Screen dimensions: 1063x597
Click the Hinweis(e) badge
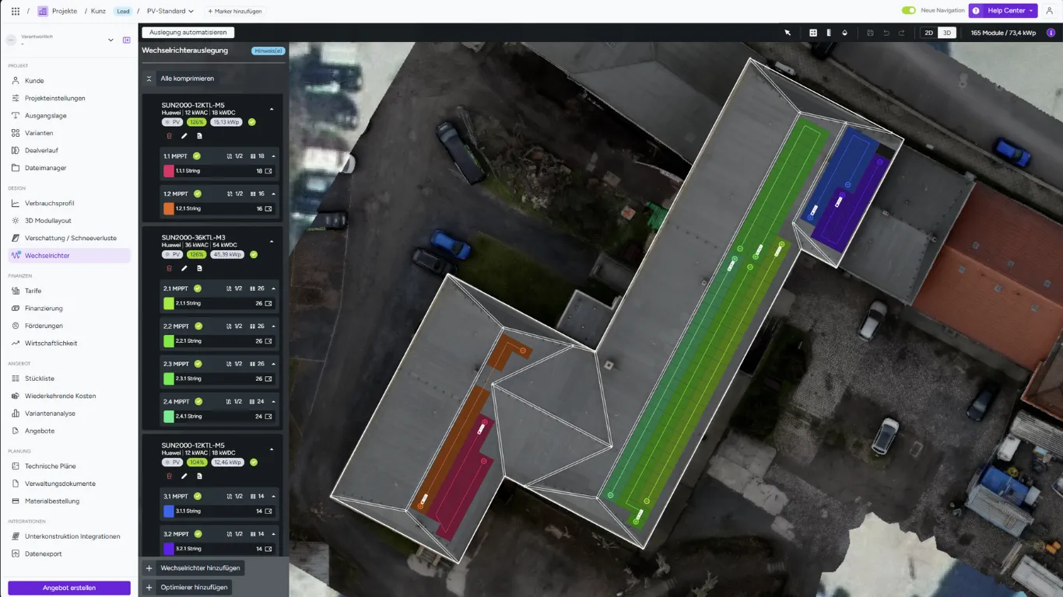(x=268, y=51)
